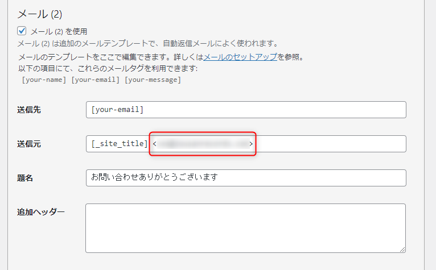Click the 追加ヘッダー field label
Viewport: 436px width, 270px height.
(41, 212)
